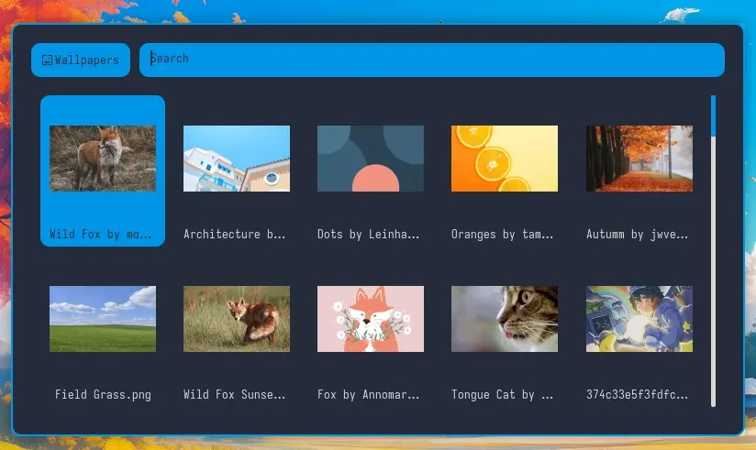This screenshot has height=450, width=756.
Task: Choose the Architecture building wallpaper image
Action: pyautogui.click(x=237, y=159)
